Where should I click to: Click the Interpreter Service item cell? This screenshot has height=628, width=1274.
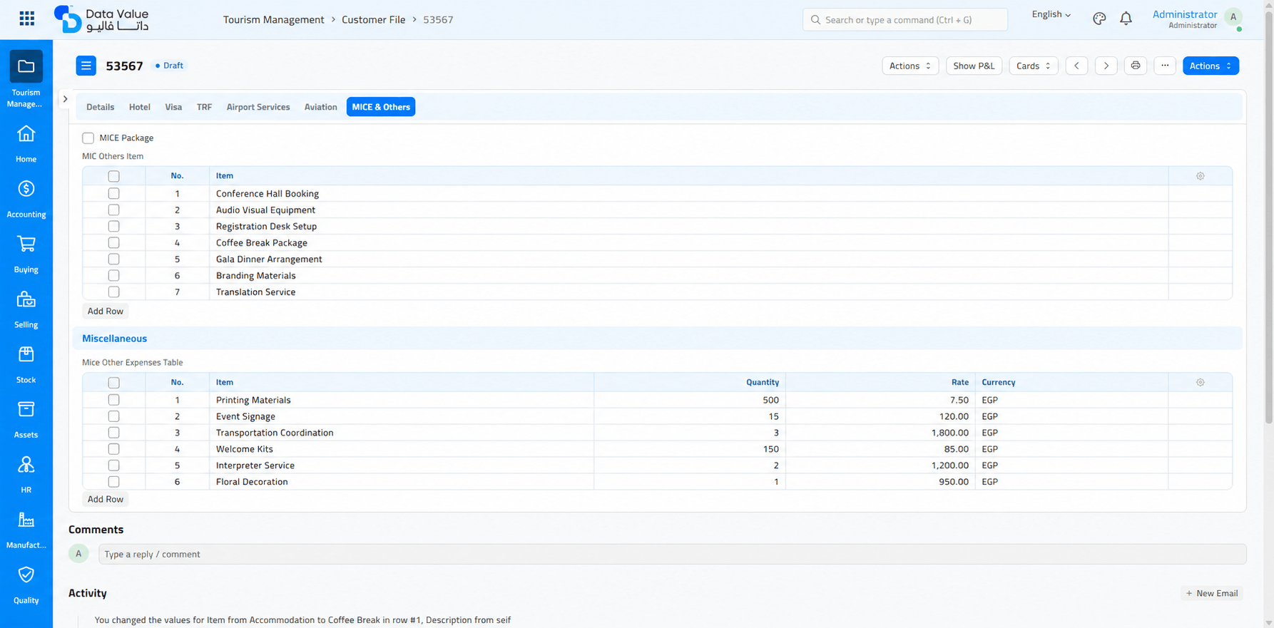pos(401,465)
